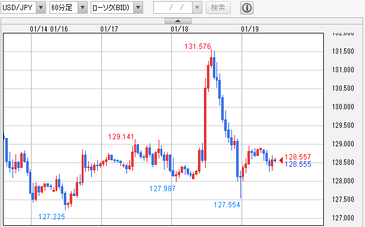Click the tall red candle before the 131.576 peak
The height and width of the screenshot is (227, 365).
[205, 124]
